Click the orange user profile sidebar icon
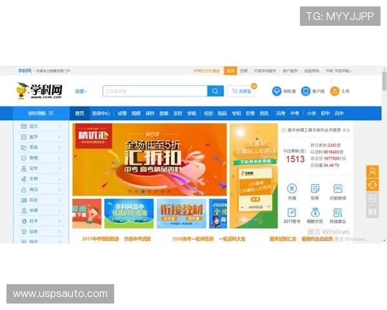 pos(372,171)
